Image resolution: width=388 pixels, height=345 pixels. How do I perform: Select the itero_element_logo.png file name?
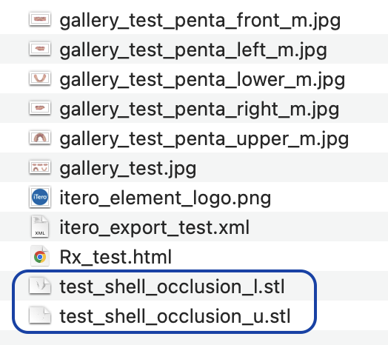(x=165, y=199)
